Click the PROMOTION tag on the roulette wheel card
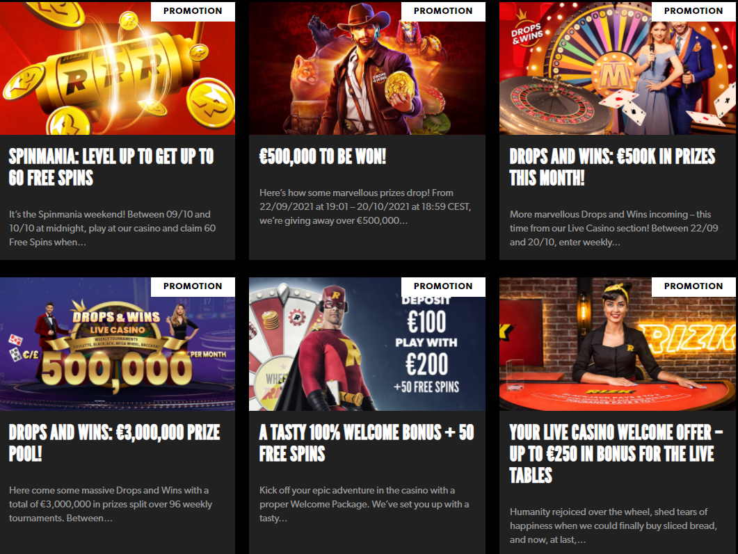The width and height of the screenshot is (738, 554). [x=693, y=11]
